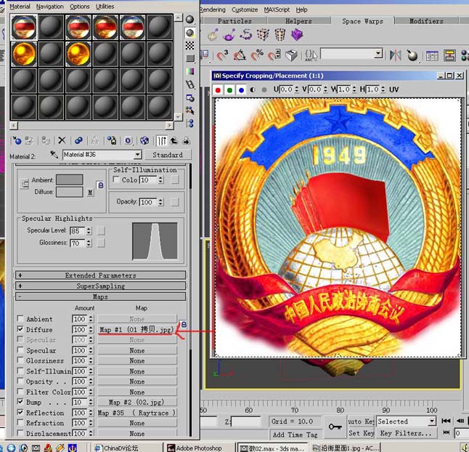Open the named selection set dropdown
Viewport: 469px width, 452px height.
(378, 54)
